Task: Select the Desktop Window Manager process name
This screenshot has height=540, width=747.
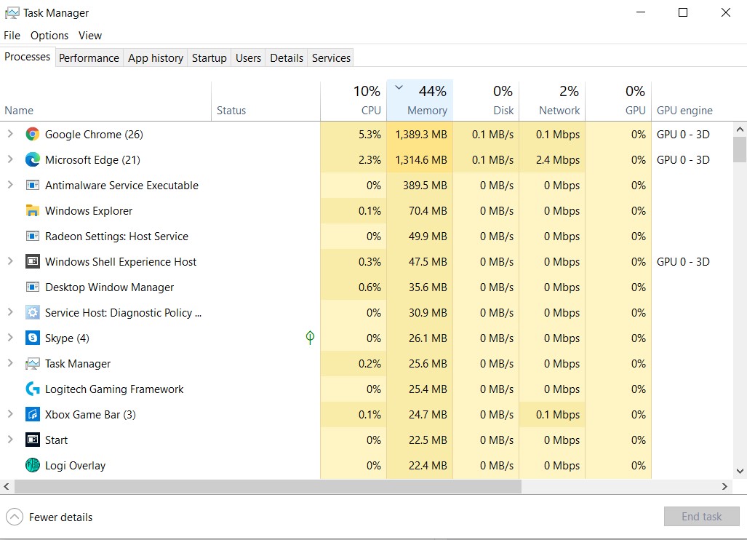Action: (x=110, y=287)
